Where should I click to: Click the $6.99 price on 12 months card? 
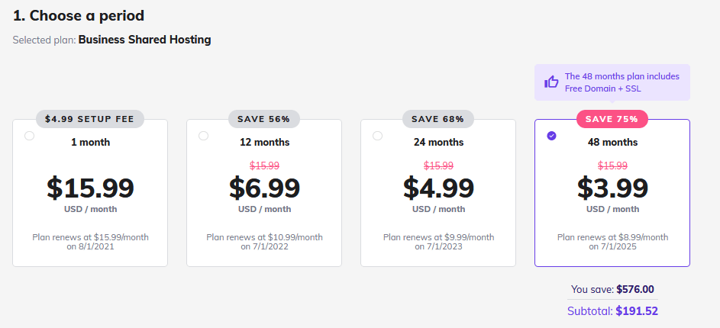(264, 188)
